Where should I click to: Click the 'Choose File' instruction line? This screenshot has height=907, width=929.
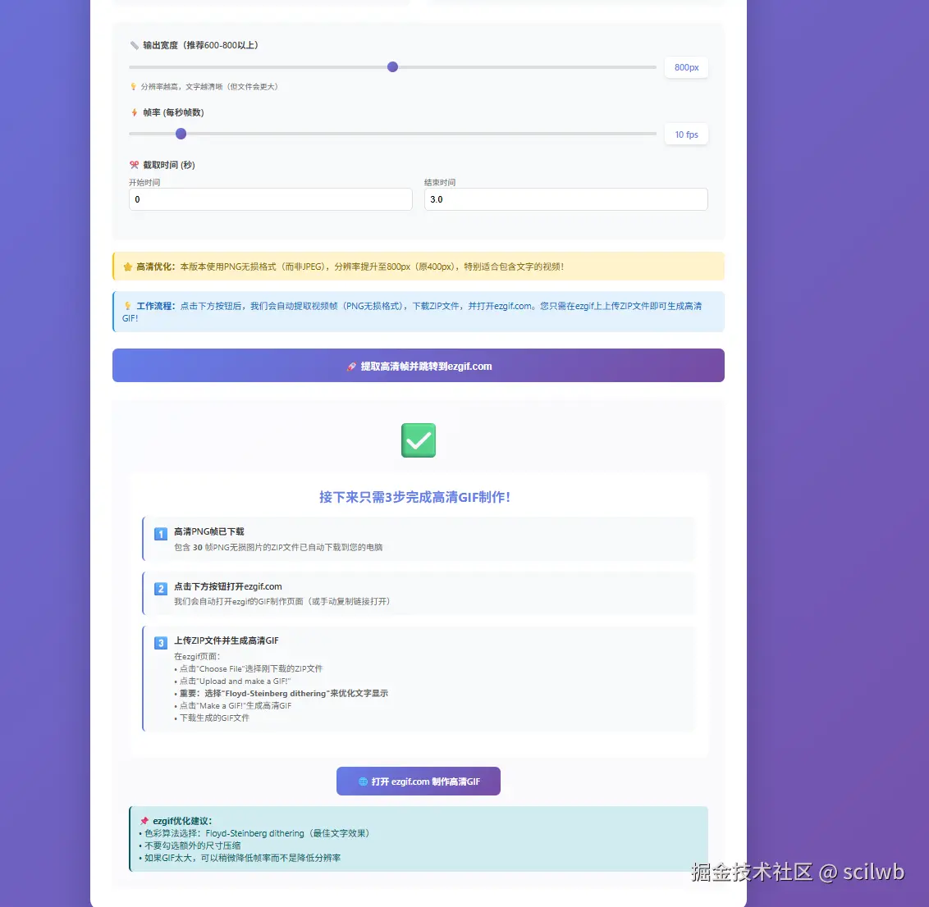[249, 668]
